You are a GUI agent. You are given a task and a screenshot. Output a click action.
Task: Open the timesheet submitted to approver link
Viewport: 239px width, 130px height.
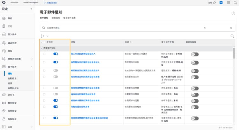point(80,107)
